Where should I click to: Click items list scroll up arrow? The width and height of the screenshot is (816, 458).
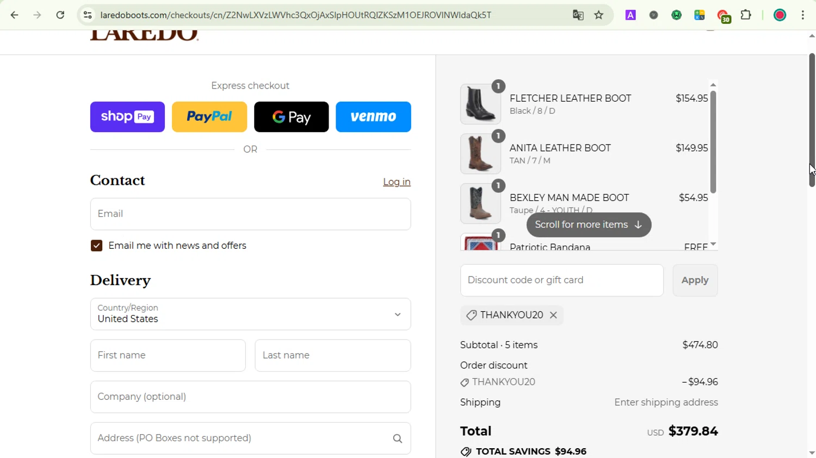point(713,85)
